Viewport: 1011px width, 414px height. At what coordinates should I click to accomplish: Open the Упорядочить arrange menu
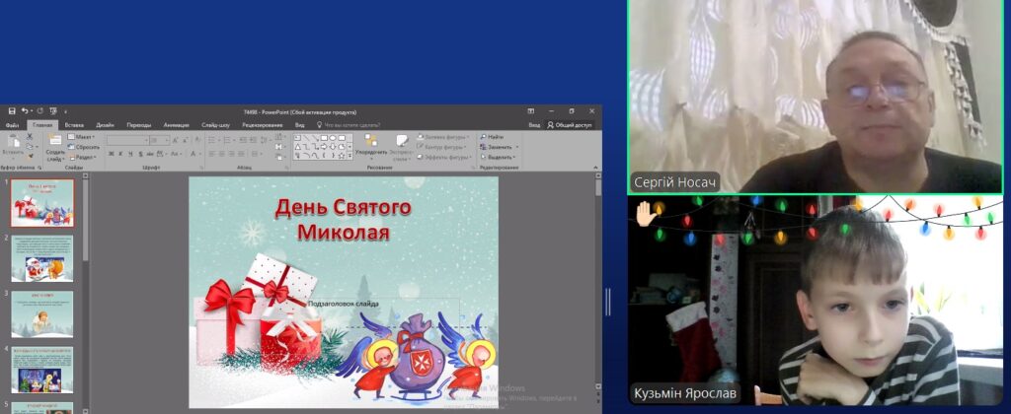point(371,148)
